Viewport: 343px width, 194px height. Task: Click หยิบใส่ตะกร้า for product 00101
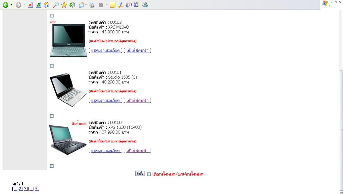[137, 101]
